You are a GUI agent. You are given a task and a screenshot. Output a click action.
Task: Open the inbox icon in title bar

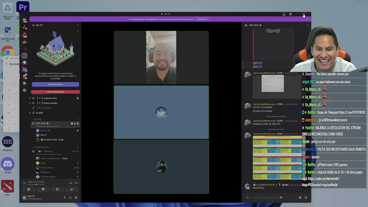284,14
